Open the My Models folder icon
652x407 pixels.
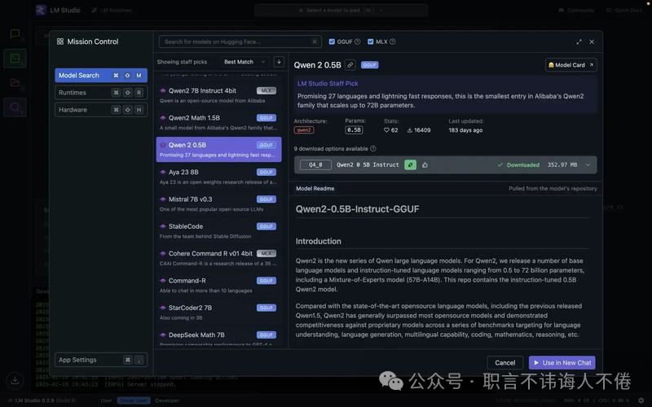(x=15, y=83)
